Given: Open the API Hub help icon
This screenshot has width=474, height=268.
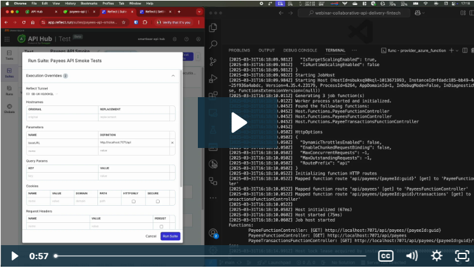Looking at the screenshot, I should [x=186, y=39].
